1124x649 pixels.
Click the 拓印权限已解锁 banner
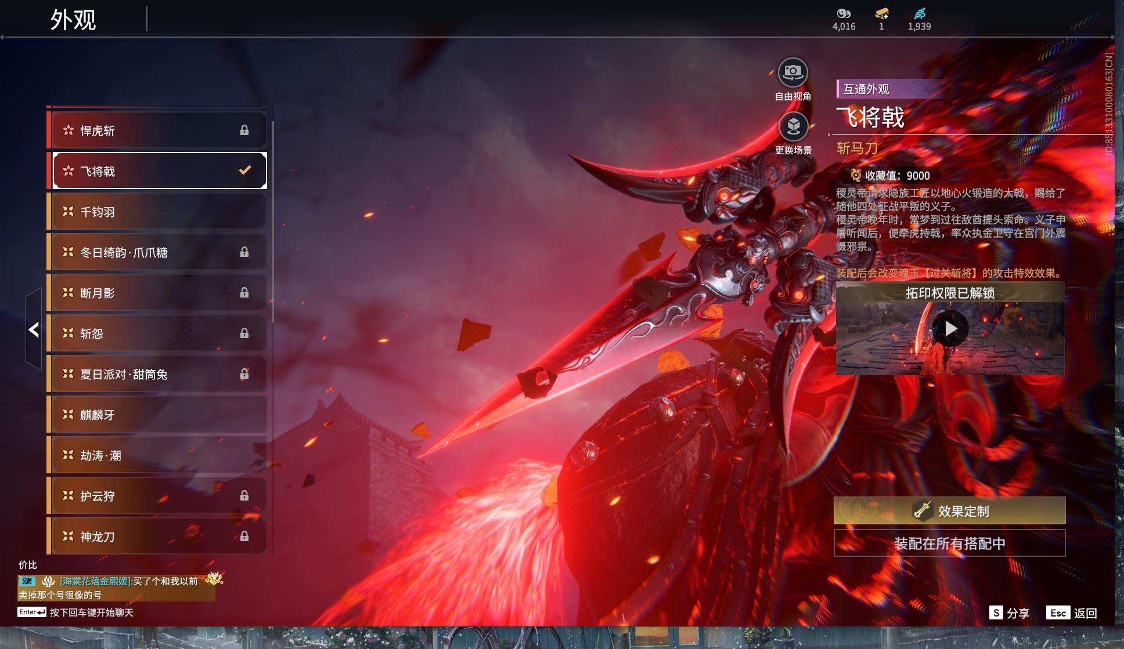(950, 293)
